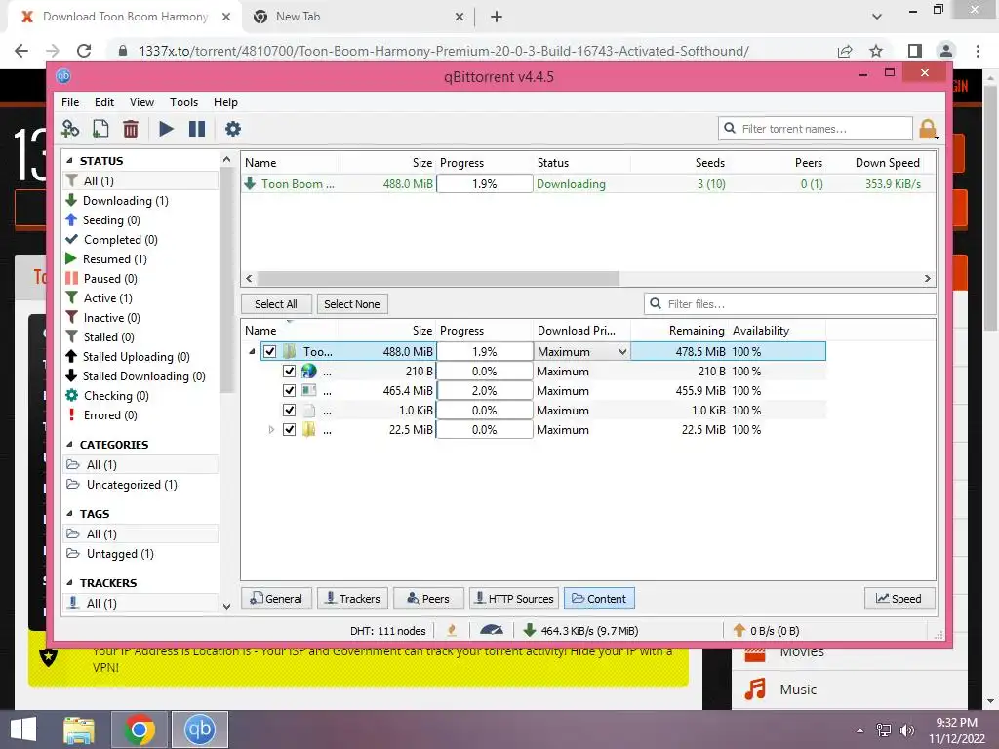Screen dimensions: 999x749
Task: Click the volume speaker tray icon
Action: [906, 729]
